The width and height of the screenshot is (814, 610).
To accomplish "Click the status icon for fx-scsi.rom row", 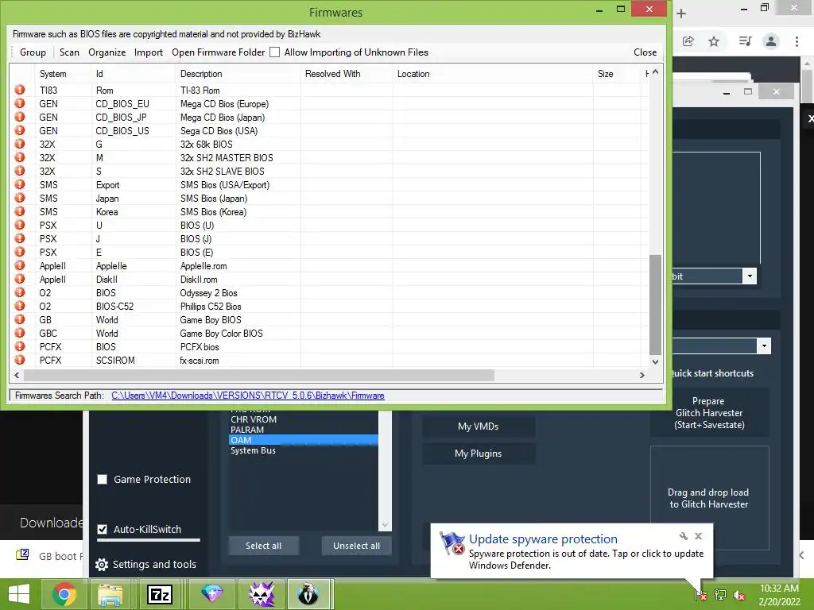I will tap(20, 360).
